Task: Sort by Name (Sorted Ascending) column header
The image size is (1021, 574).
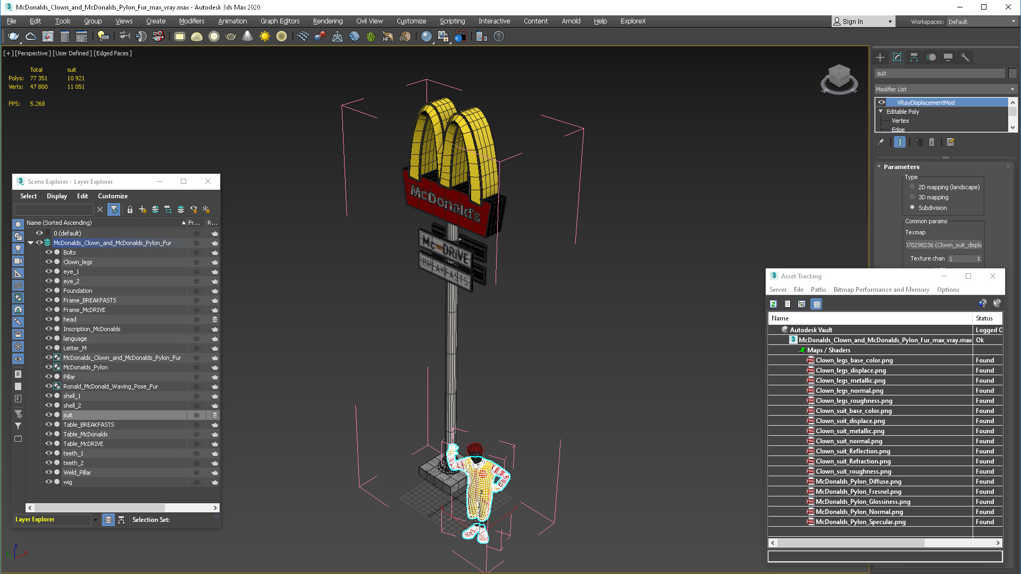Action: pyautogui.click(x=106, y=223)
